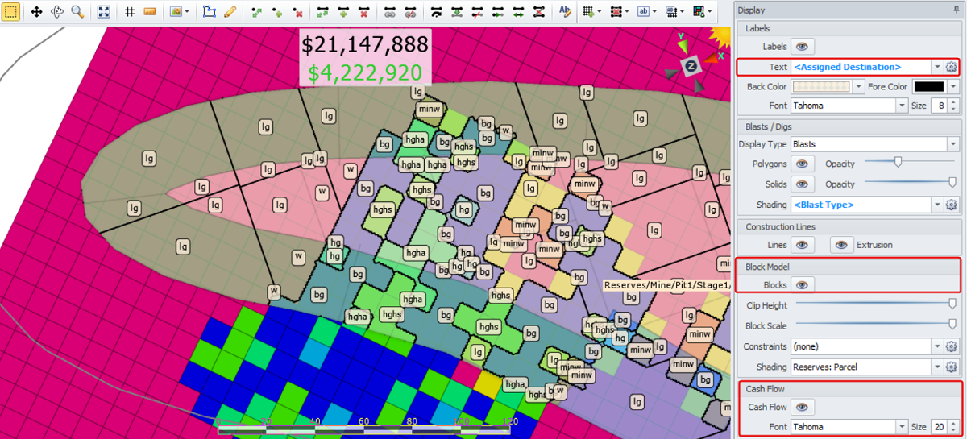This screenshot has height=439, width=967.
Task: Toggle Labels visibility eye
Action: coord(803,47)
